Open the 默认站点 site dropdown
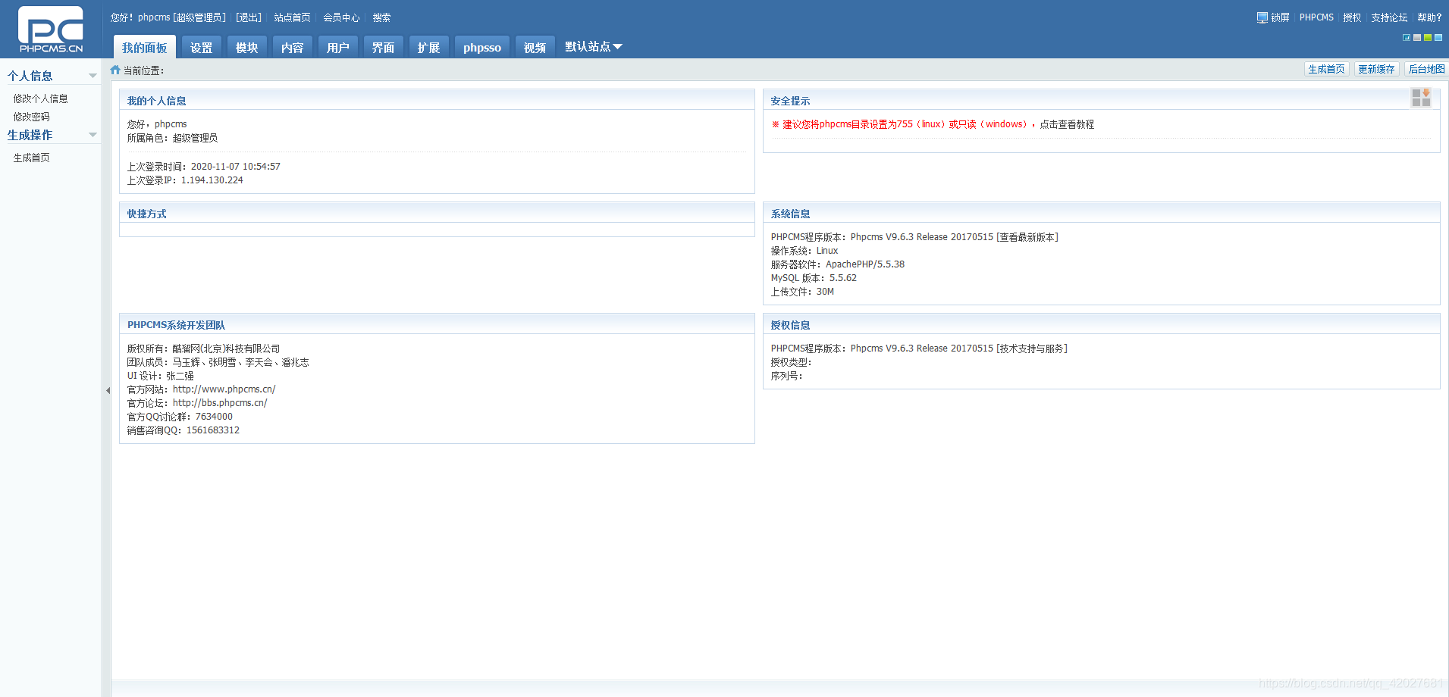The image size is (1449, 697). (x=594, y=47)
